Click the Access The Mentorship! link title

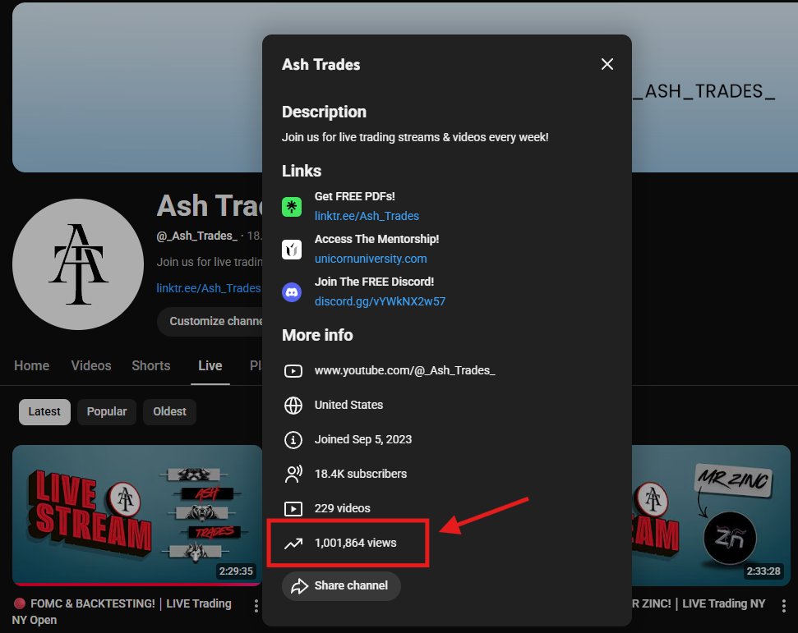(x=376, y=239)
